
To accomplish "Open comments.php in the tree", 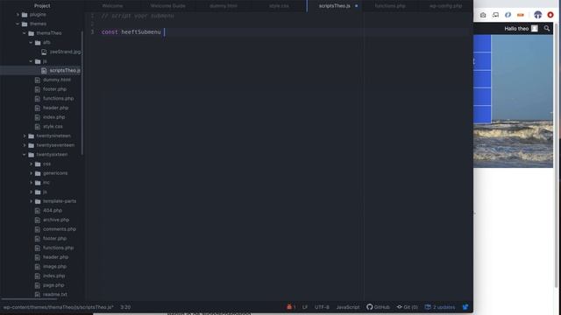I will [x=60, y=229].
